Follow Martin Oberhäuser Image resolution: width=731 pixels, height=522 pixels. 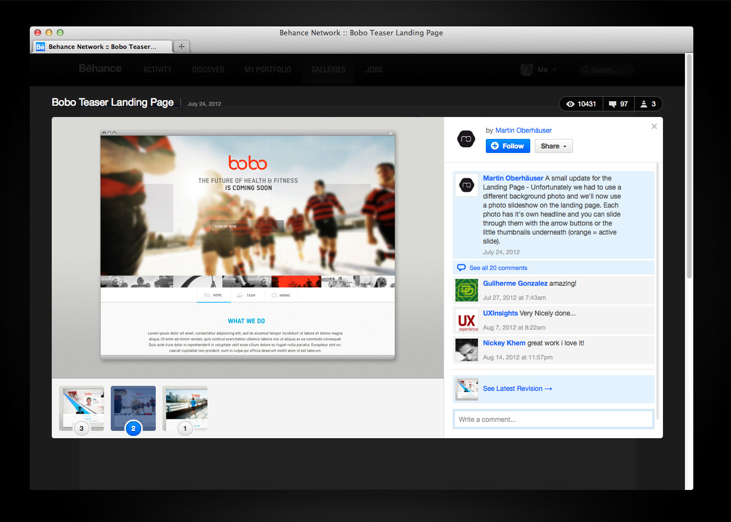coord(508,146)
